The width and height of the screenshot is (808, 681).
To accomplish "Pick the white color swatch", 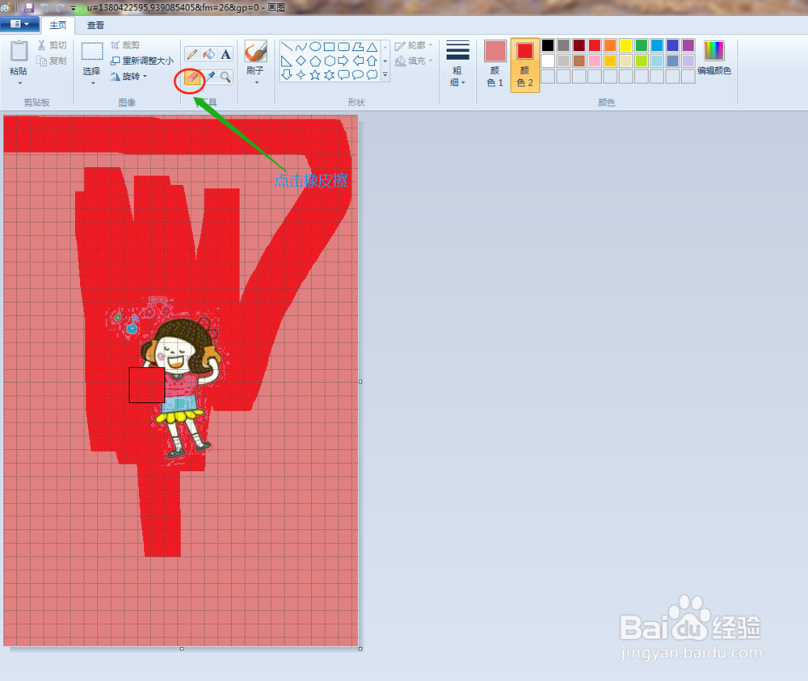I will point(548,61).
